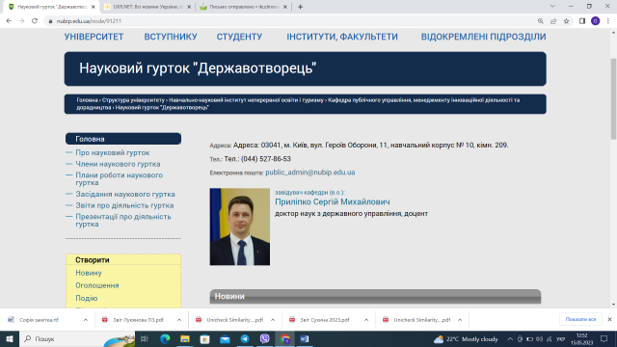The height and width of the screenshot is (347, 617).
Task: Create a 'Новину' item
Action: tap(89, 273)
